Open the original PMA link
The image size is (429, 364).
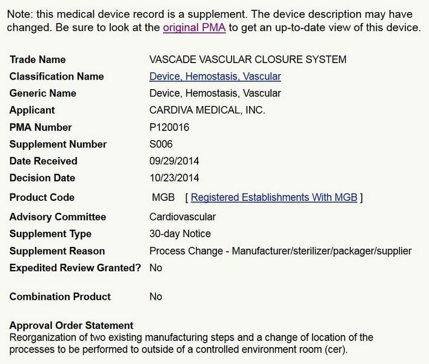click(x=193, y=28)
